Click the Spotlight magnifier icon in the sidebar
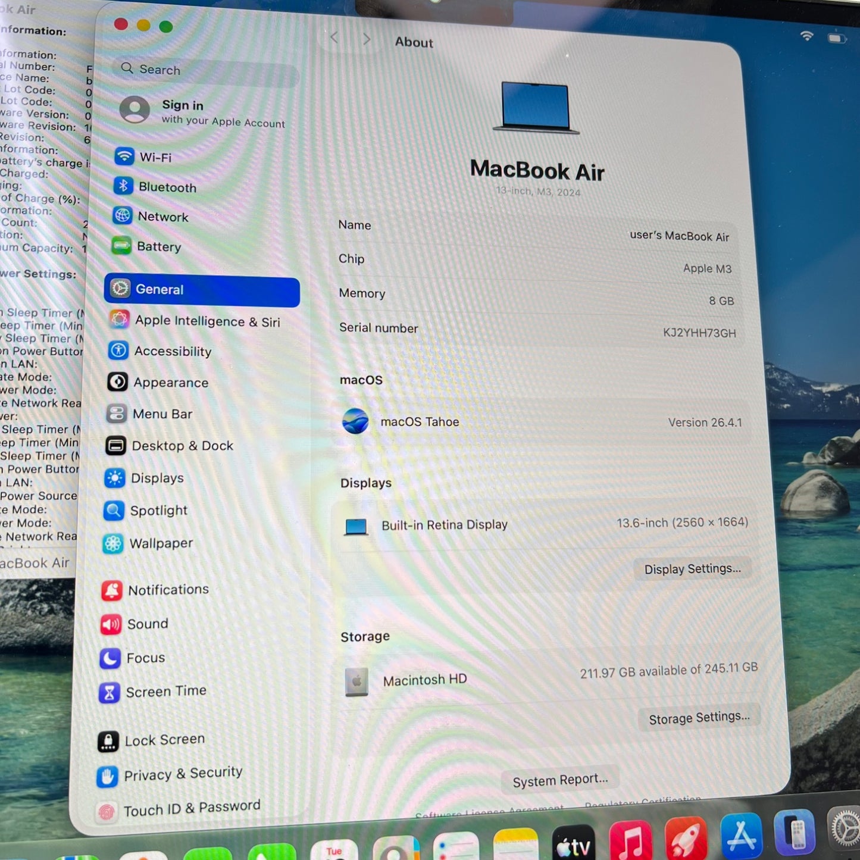This screenshot has height=860, width=860. (x=113, y=511)
